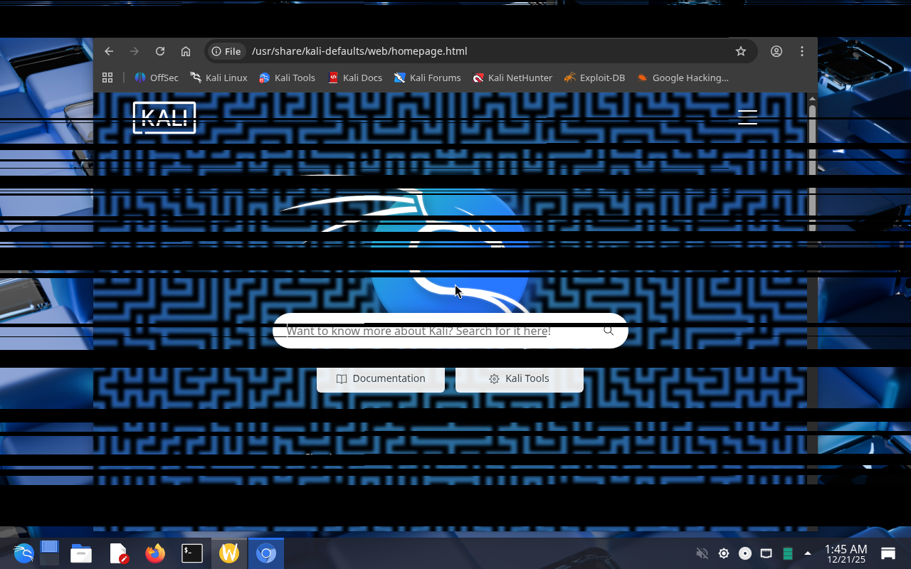Open the apps grid in bookmarks bar
The height and width of the screenshot is (569, 911).
(x=107, y=78)
